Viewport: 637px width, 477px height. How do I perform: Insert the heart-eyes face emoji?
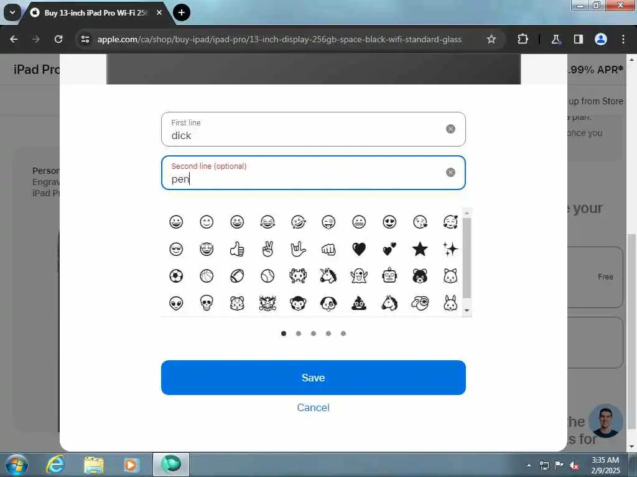click(389, 222)
